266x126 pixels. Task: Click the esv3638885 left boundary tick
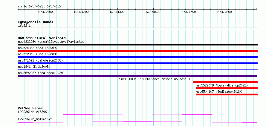[119, 82]
